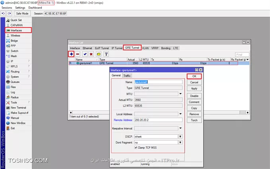Add a new GRE tunnel with the plus icon
The height and width of the screenshot is (169, 270).
tap(71, 54)
